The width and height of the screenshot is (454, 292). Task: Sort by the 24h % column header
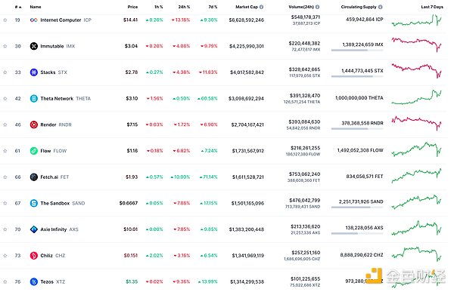point(184,7)
